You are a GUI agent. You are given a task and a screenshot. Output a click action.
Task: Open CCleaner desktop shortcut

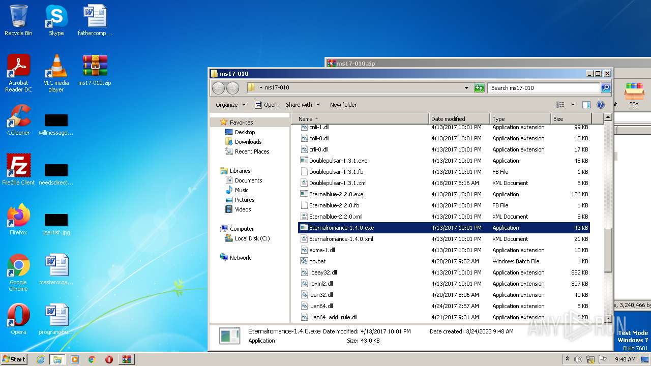[18, 120]
